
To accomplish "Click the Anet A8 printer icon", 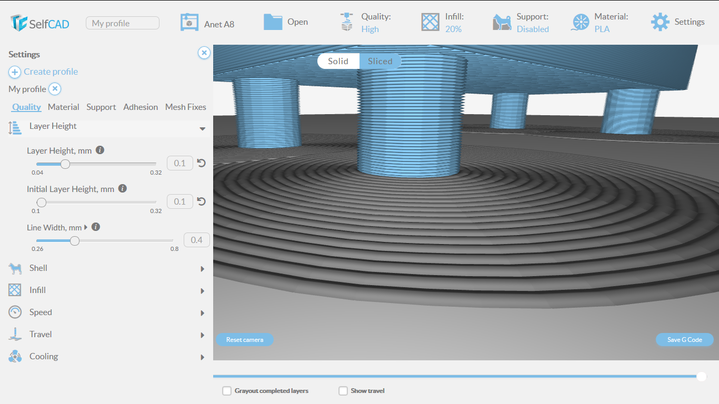I will tap(189, 22).
